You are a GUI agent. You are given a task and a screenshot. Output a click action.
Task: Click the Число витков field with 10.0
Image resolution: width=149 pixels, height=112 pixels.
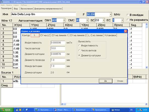58,48
